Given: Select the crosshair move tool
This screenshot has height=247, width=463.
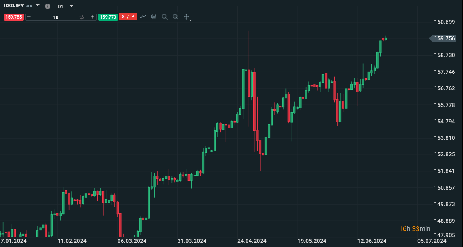Looking at the screenshot, I should [186, 17].
